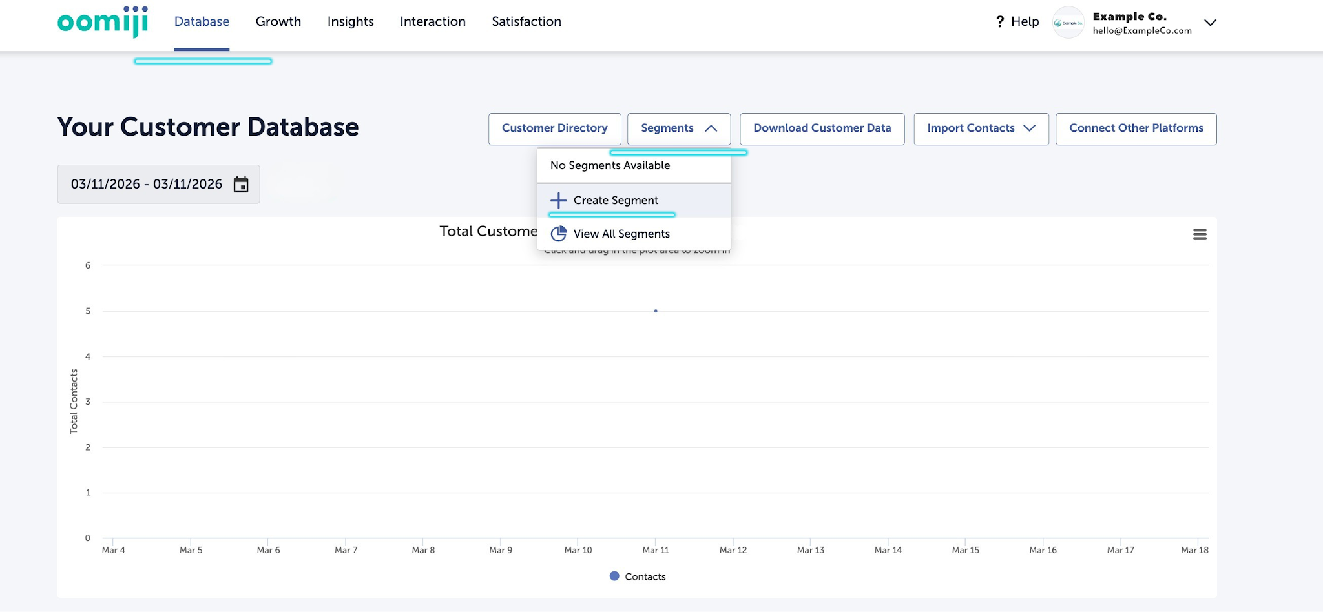Open the calendar date picker icon
Screen dimensions: 1323x612
(x=241, y=185)
